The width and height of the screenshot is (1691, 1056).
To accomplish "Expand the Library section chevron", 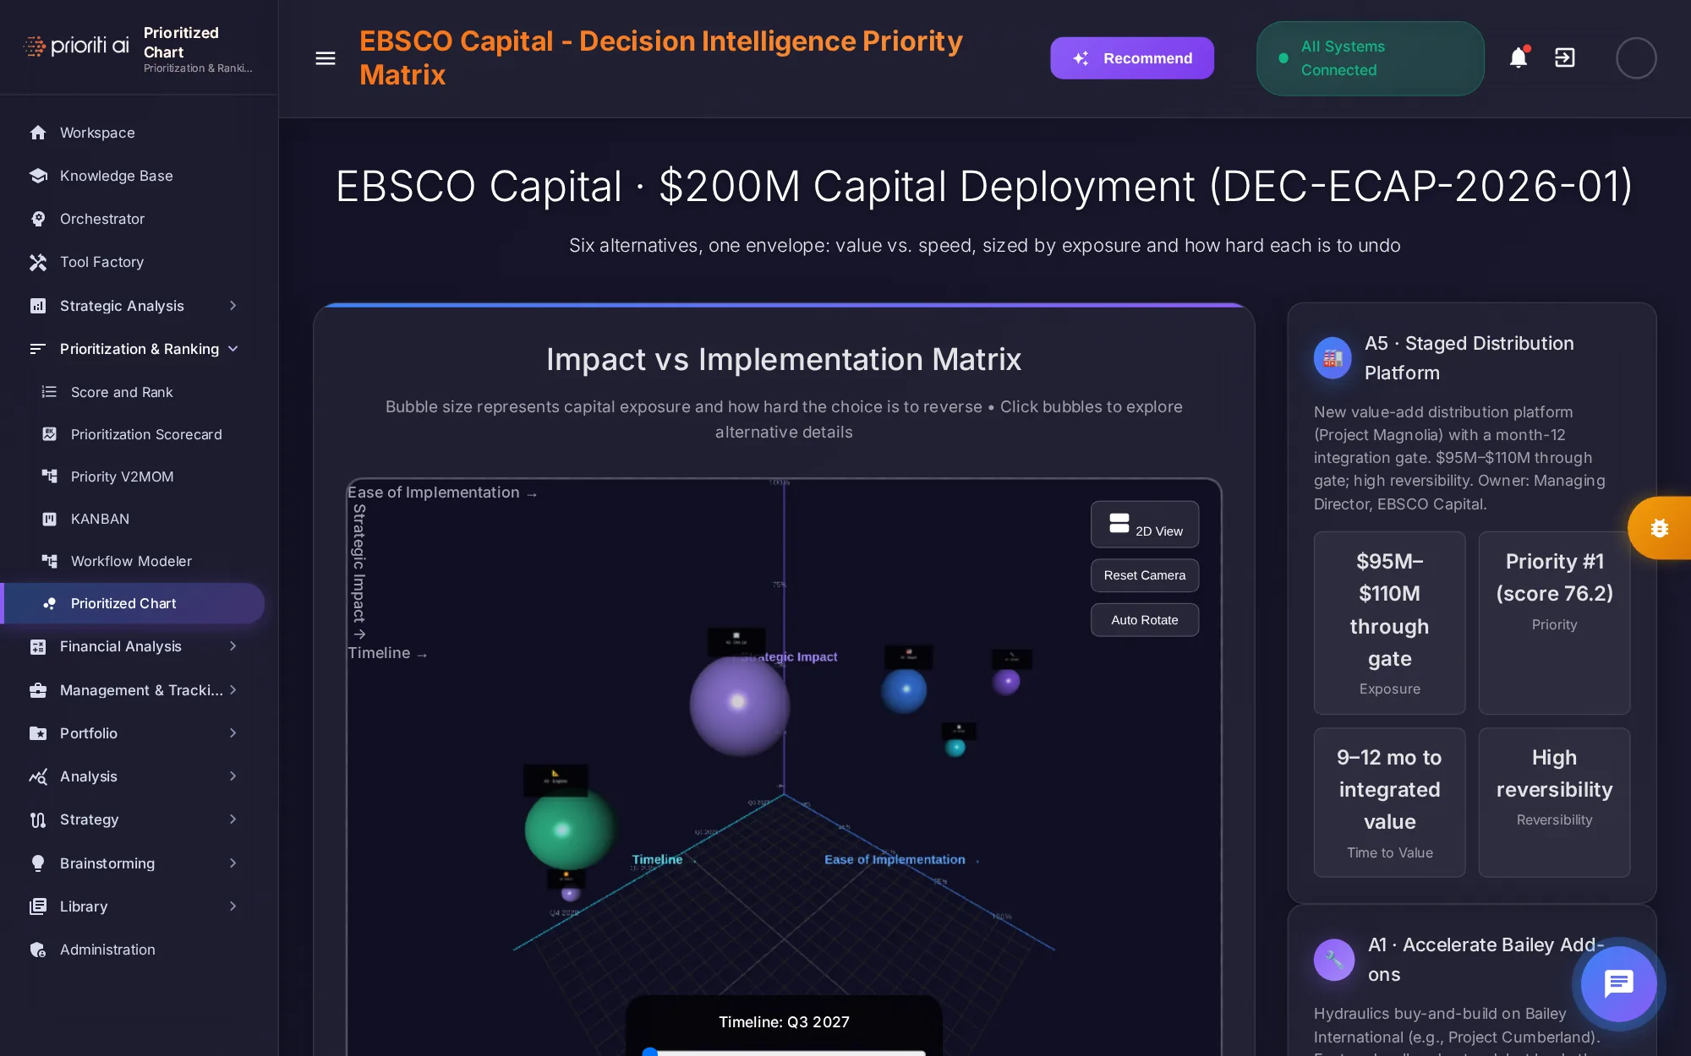I will click(233, 906).
